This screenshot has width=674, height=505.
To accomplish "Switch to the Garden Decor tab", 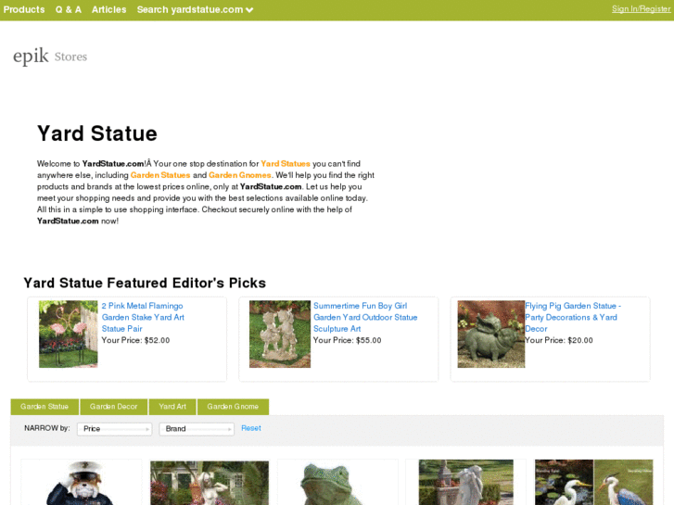I will click(x=113, y=407).
